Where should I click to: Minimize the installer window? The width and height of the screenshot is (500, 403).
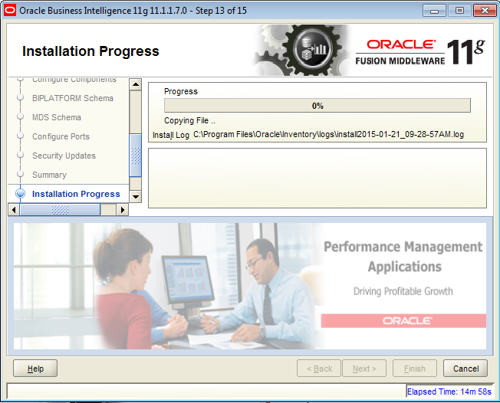[x=434, y=11]
